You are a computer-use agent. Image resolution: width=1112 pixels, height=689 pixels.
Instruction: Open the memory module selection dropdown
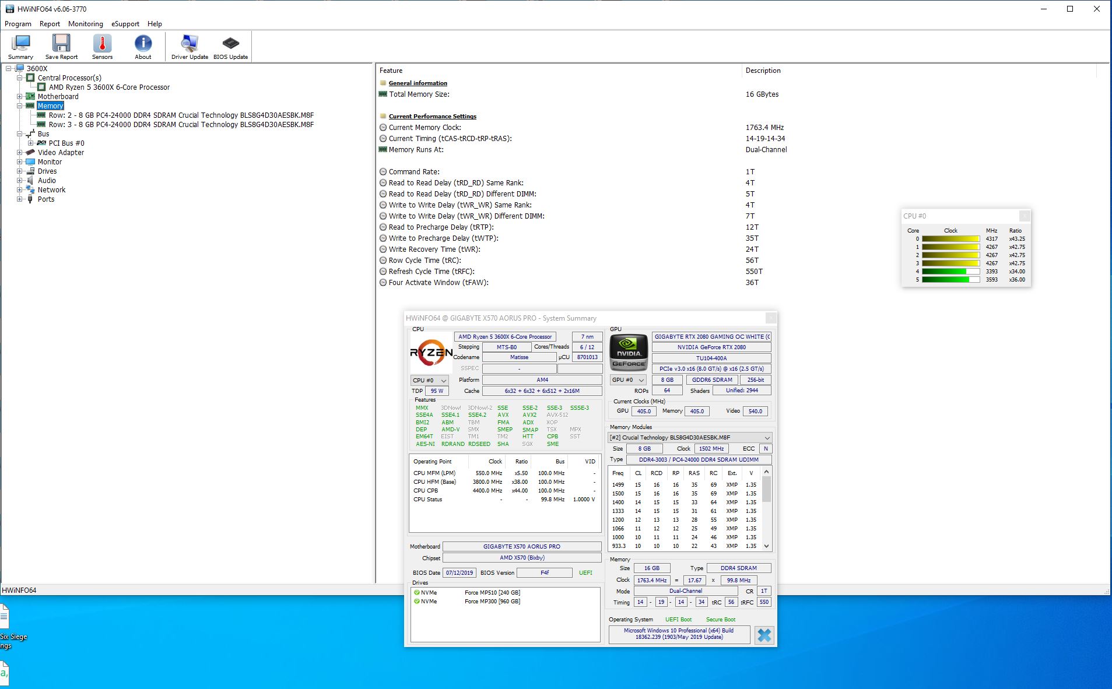pos(690,438)
